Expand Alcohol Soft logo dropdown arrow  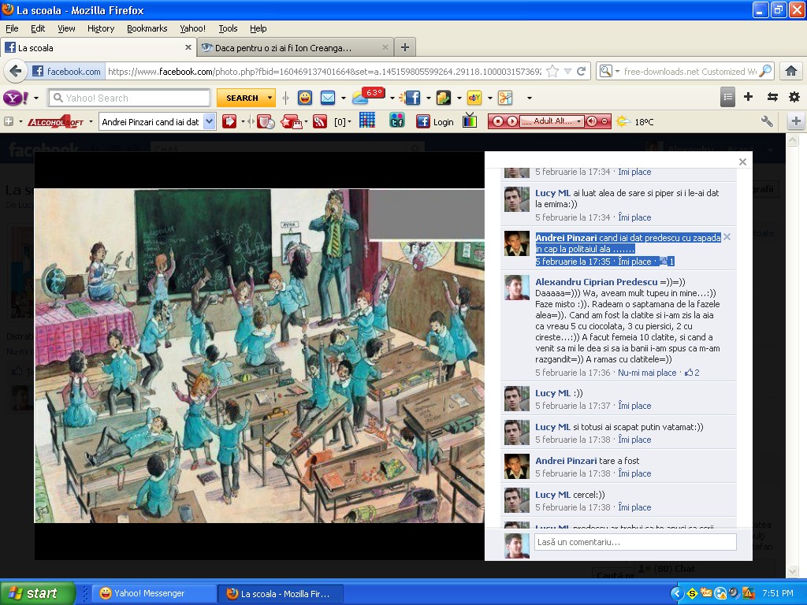click(x=91, y=122)
